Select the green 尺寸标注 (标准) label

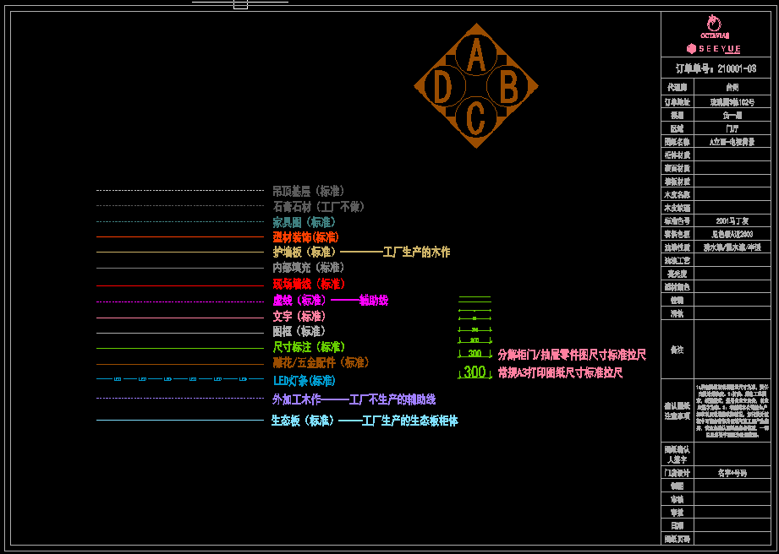[x=308, y=347]
